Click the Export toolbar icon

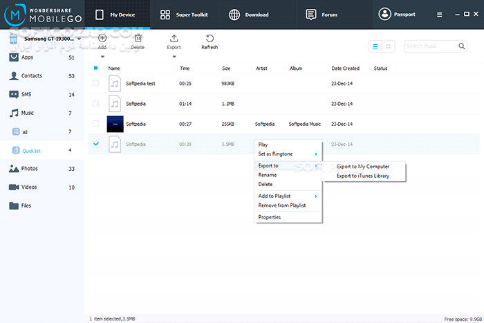tap(174, 39)
